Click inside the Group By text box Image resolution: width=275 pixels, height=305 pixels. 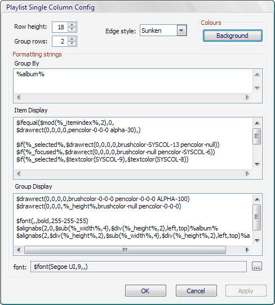(x=133, y=81)
